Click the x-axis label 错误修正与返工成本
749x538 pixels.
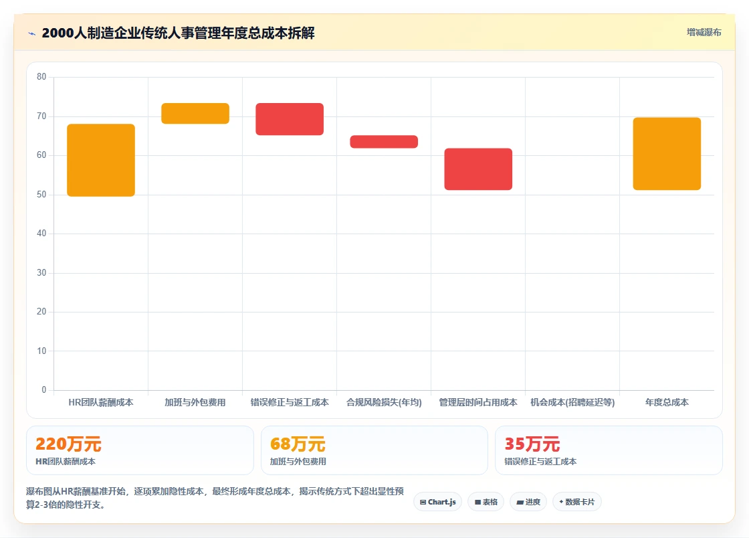[290, 402]
